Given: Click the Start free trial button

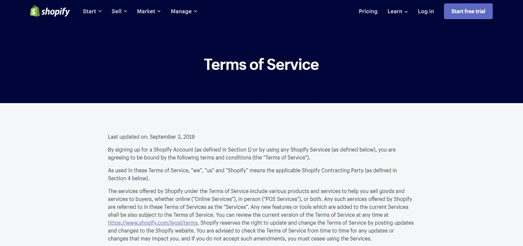Looking at the screenshot, I should point(468,11).
